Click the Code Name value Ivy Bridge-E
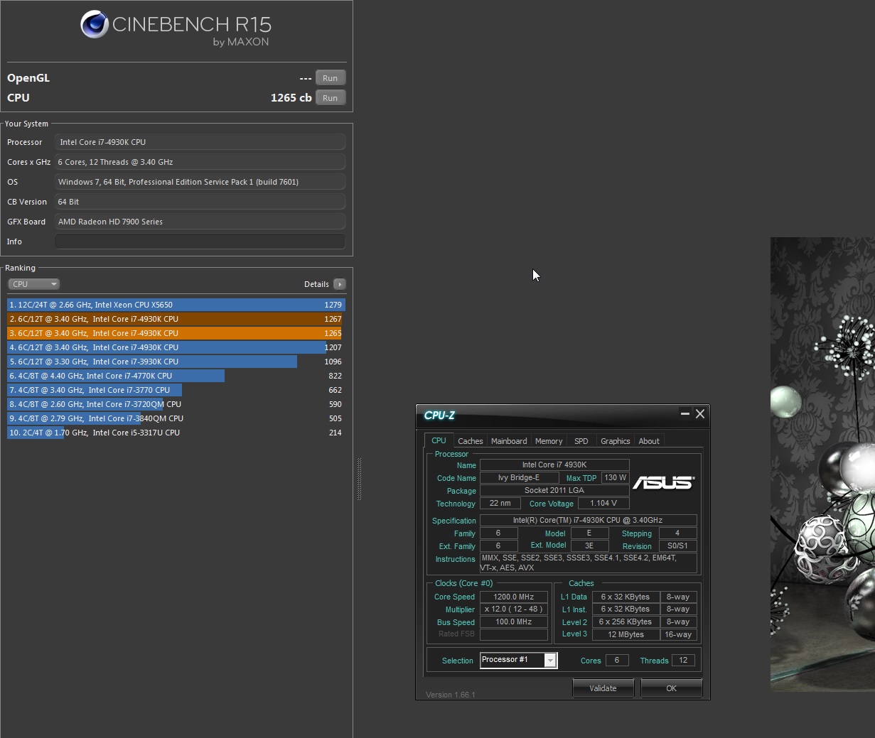The image size is (875, 738). coord(519,478)
